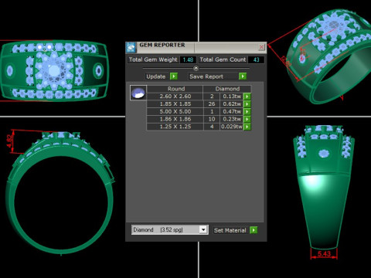Click the panel collapse handle below totals
Viewport: 371px width, 278px height.
[x=196, y=68]
